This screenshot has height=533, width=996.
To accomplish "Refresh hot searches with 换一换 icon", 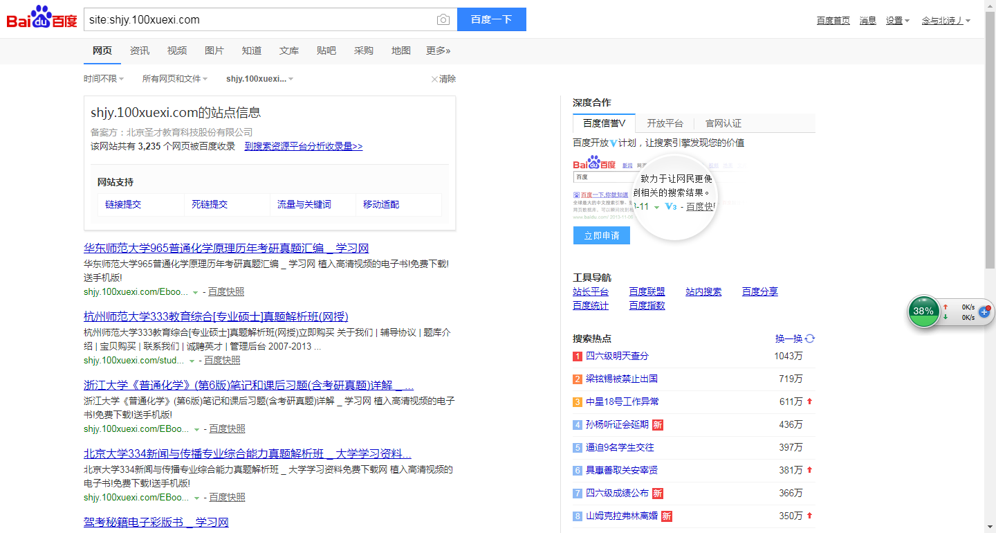I will pyautogui.click(x=810, y=338).
